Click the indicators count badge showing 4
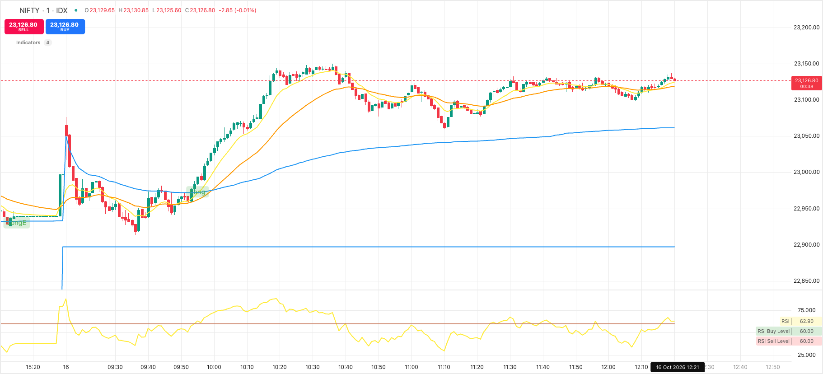823x374 pixels. 48,42
